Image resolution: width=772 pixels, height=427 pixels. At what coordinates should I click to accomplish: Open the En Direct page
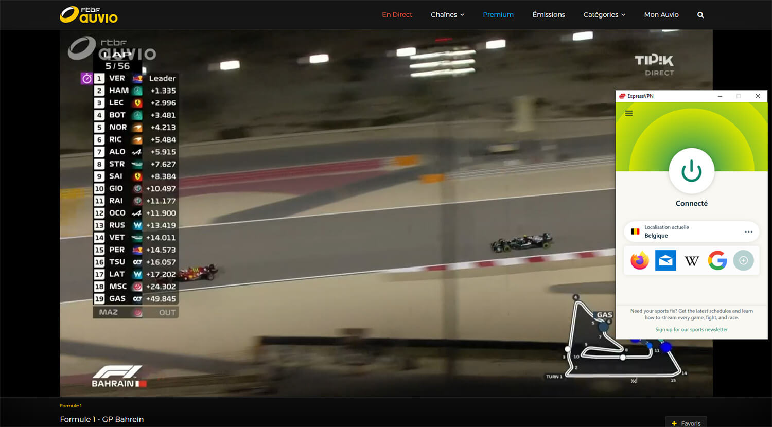397,15
